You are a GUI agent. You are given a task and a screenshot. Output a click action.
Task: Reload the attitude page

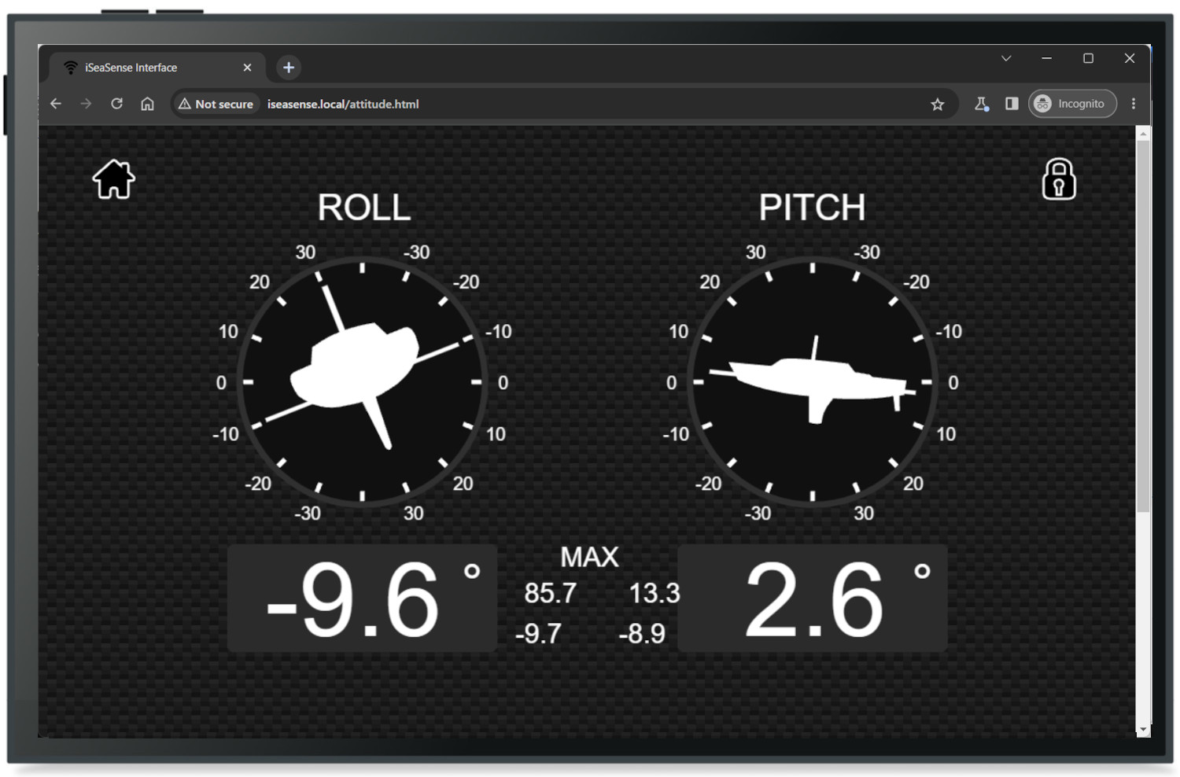(116, 104)
